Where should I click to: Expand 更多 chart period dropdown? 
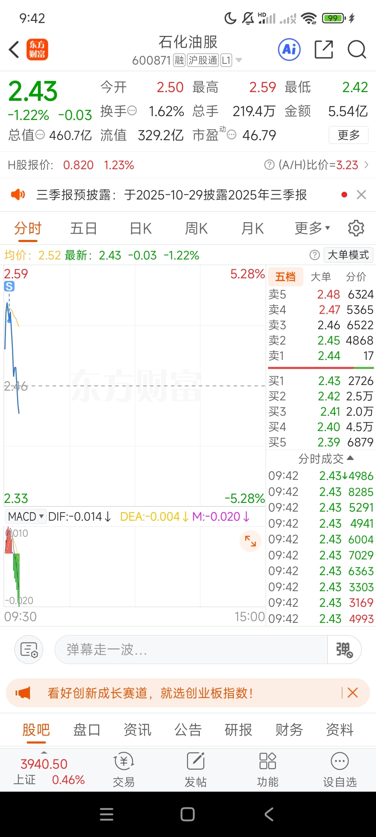(x=312, y=228)
